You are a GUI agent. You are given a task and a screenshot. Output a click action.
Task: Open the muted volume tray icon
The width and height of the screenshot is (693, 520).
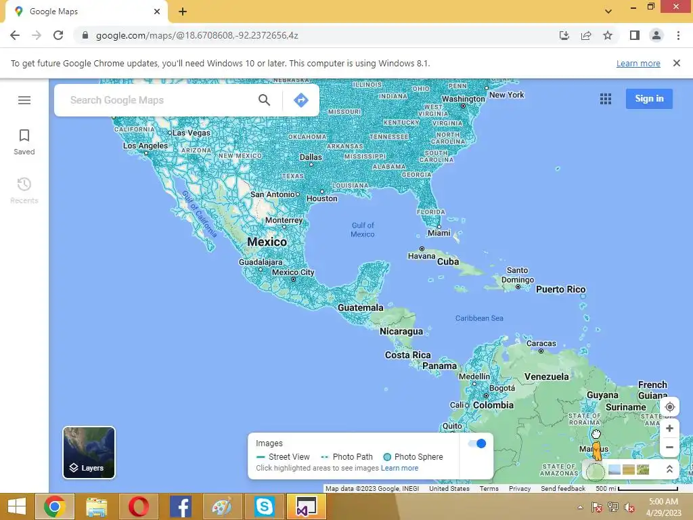(x=629, y=507)
